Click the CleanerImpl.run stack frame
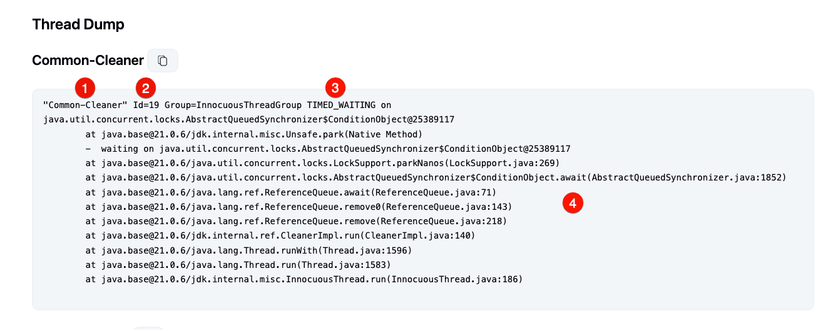Screen dimensions: 833x331 [280, 235]
